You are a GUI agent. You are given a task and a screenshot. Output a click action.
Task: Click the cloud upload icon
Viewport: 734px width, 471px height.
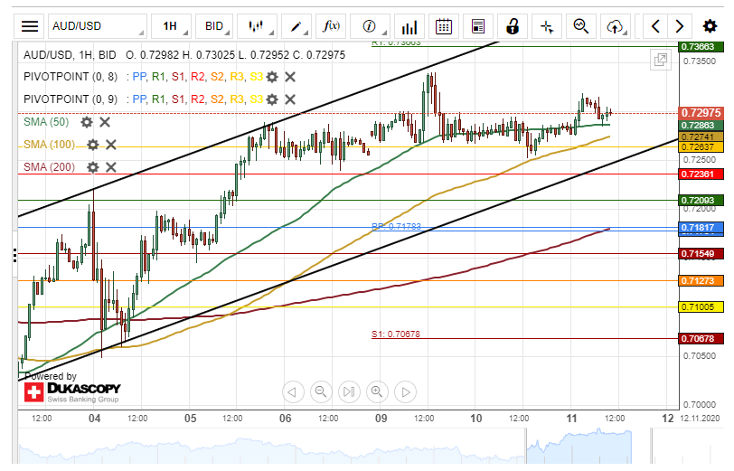[616, 26]
